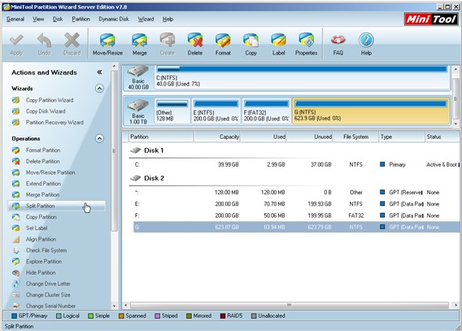
Task: Launch the Copy Disk Wizard
Action: coord(46,111)
